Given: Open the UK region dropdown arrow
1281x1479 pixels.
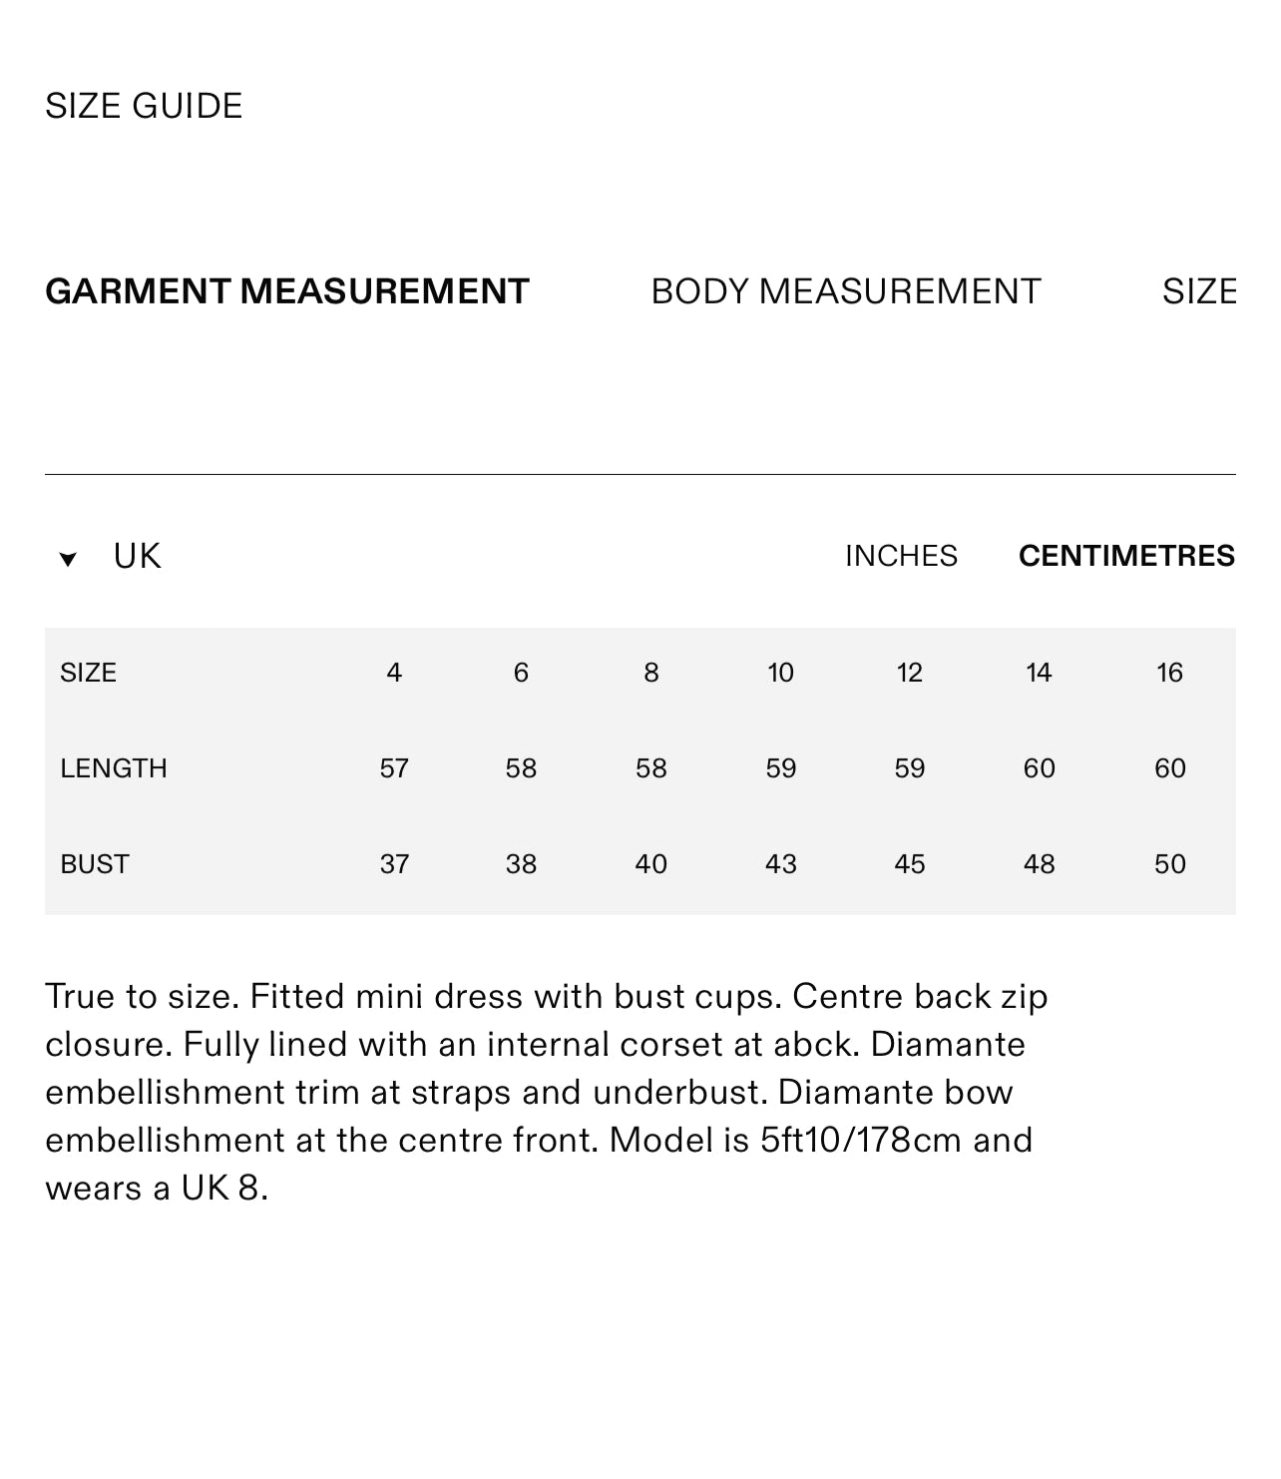Looking at the screenshot, I should (x=68, y=559).
